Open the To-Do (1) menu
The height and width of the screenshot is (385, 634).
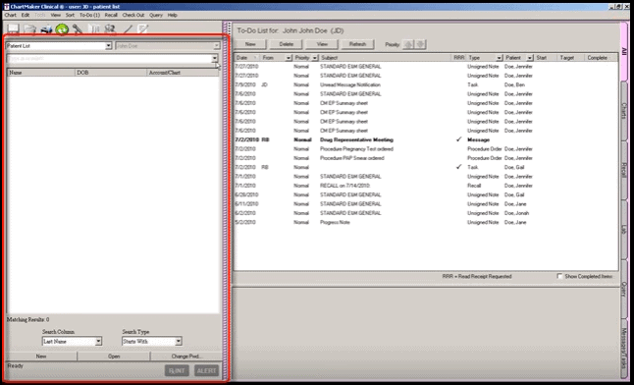coord(89,15)
